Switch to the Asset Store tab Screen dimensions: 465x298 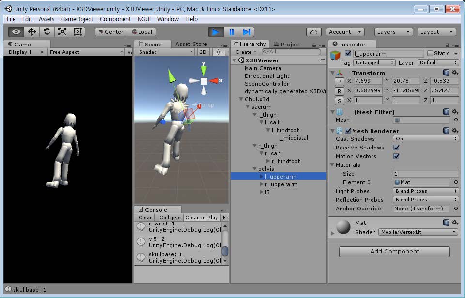pos(191,44)
